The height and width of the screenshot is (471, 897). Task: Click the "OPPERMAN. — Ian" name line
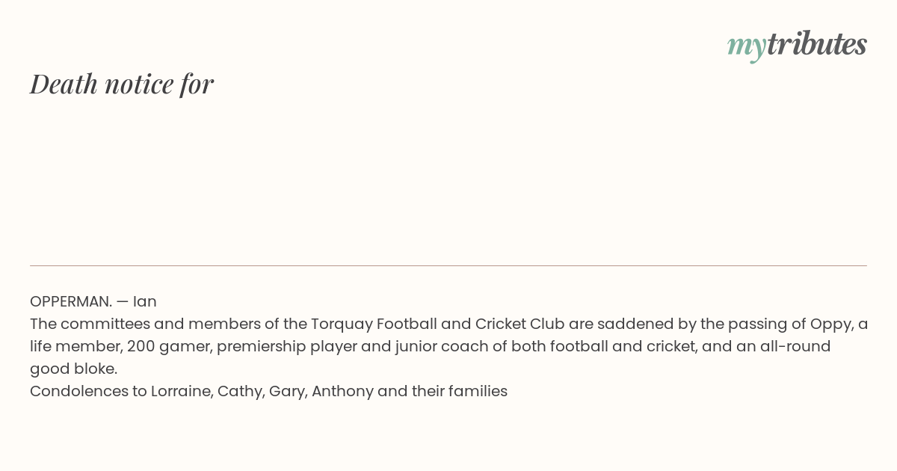(x=93, y=301)
